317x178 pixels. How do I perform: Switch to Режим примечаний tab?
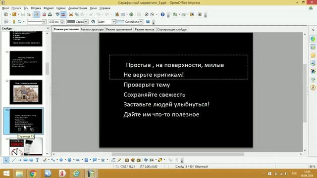coord(119,30)
